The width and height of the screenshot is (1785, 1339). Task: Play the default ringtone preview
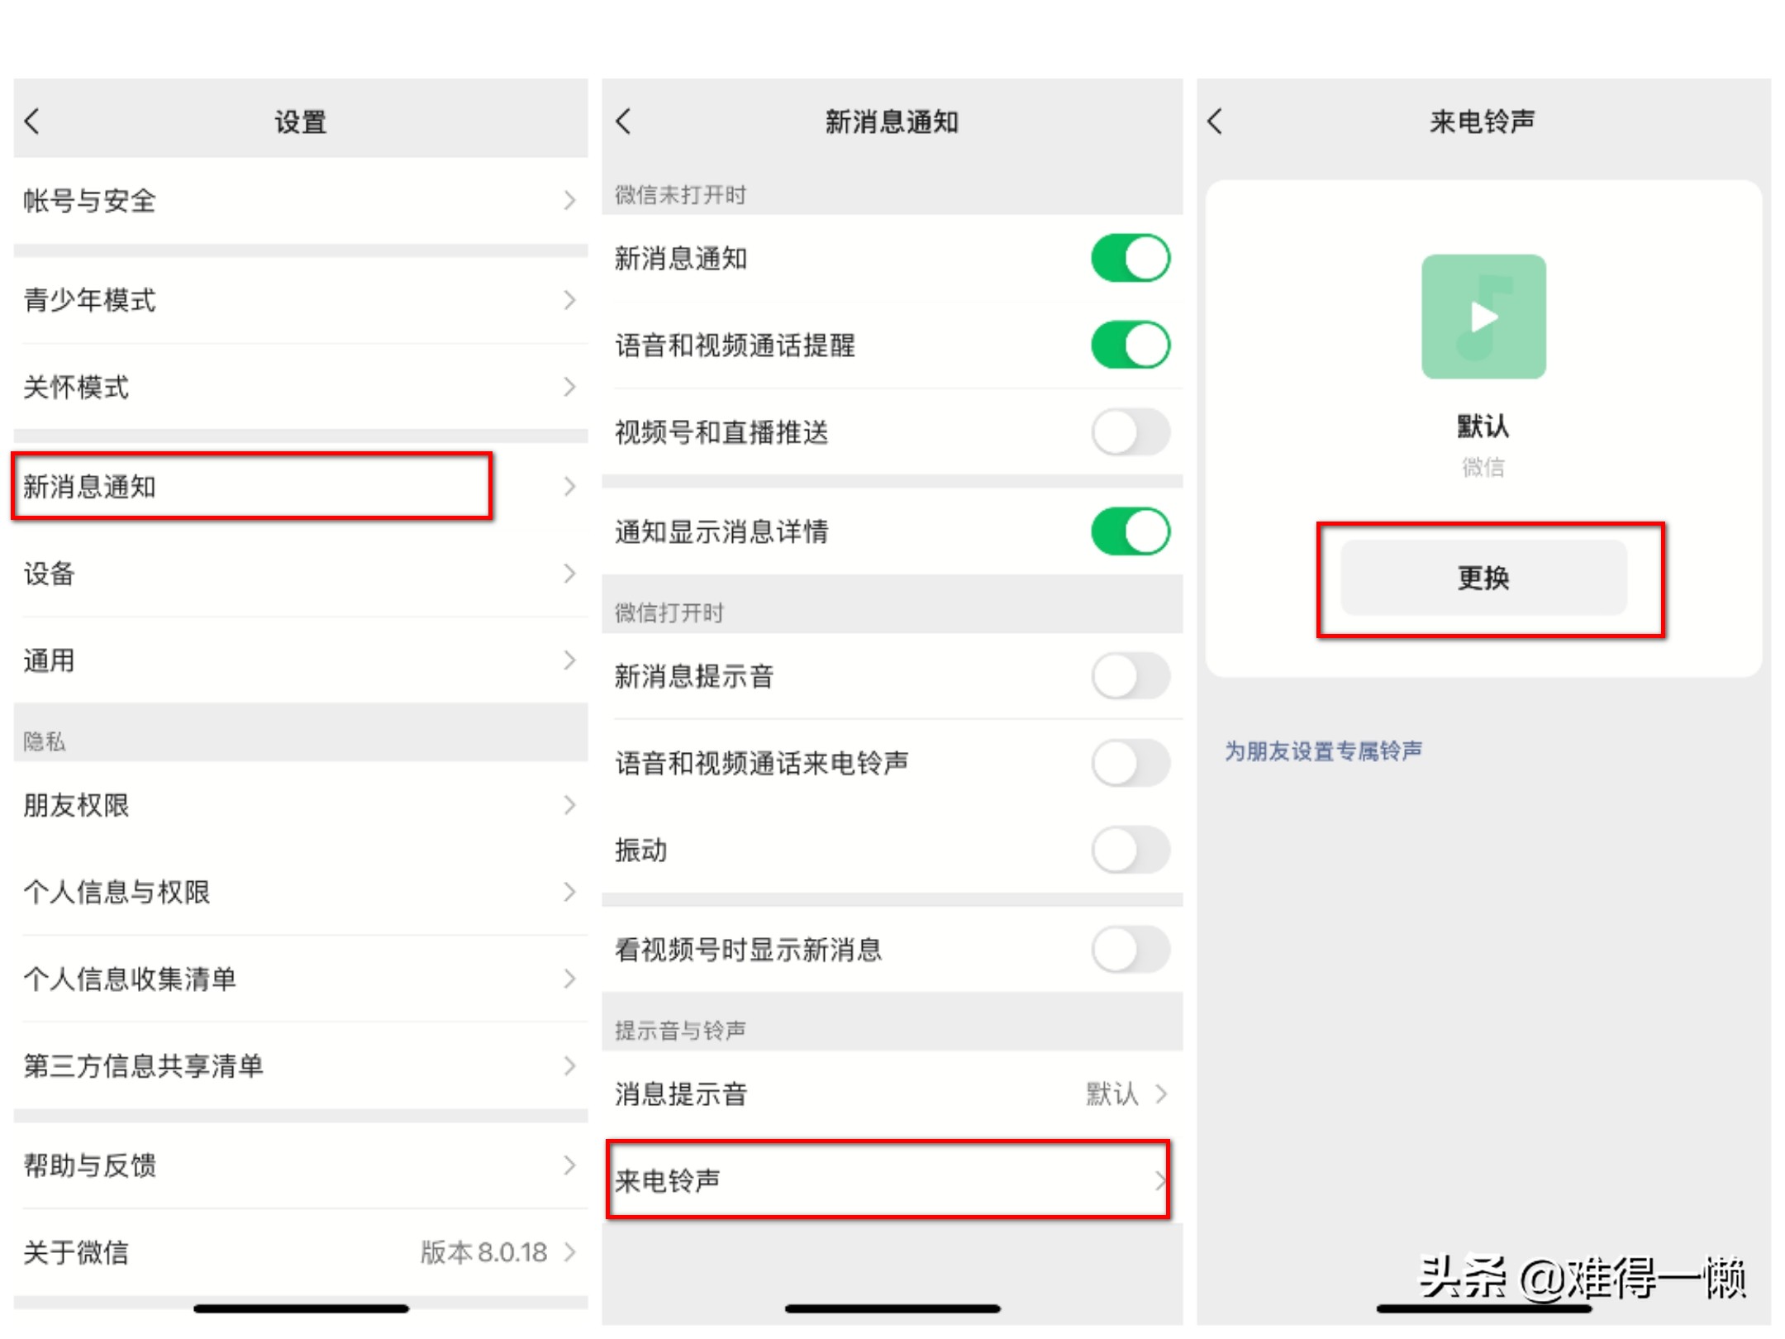1483,317
